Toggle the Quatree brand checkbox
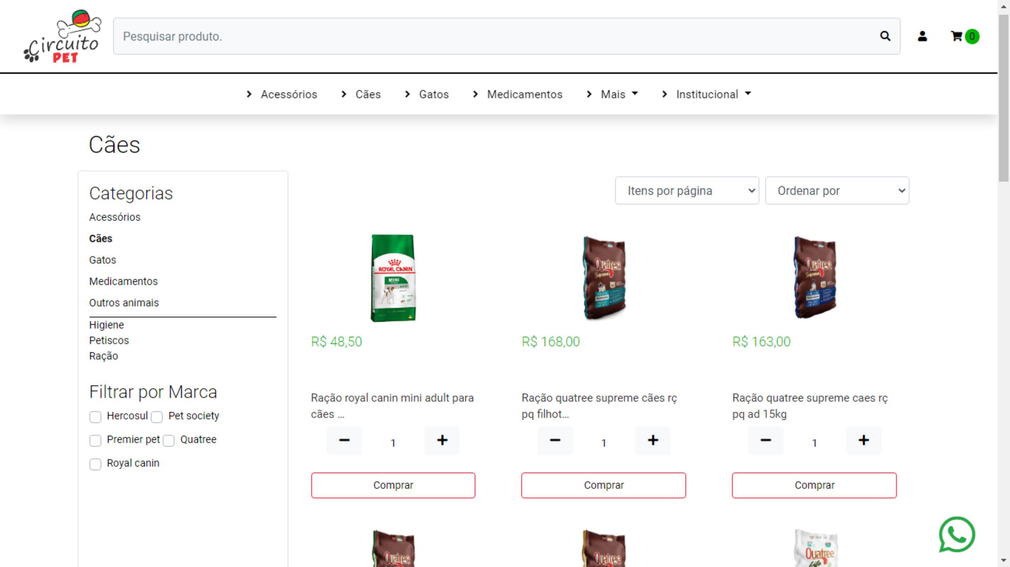 coord(169,440)
